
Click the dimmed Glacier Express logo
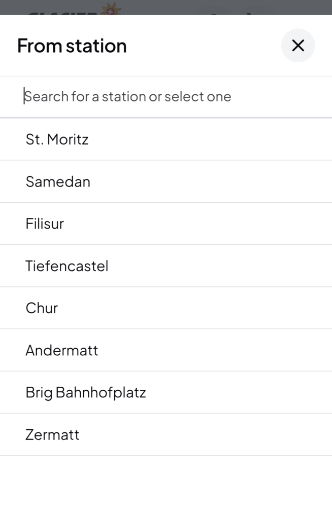[x=74, y=9]
